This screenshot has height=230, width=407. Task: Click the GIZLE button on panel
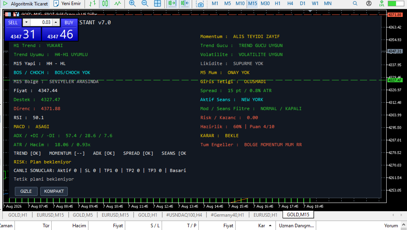coord(26,191)
